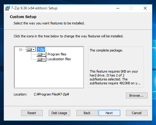
Task: Click the 'Custom Setup' heading
Action: tap(23, 17)
